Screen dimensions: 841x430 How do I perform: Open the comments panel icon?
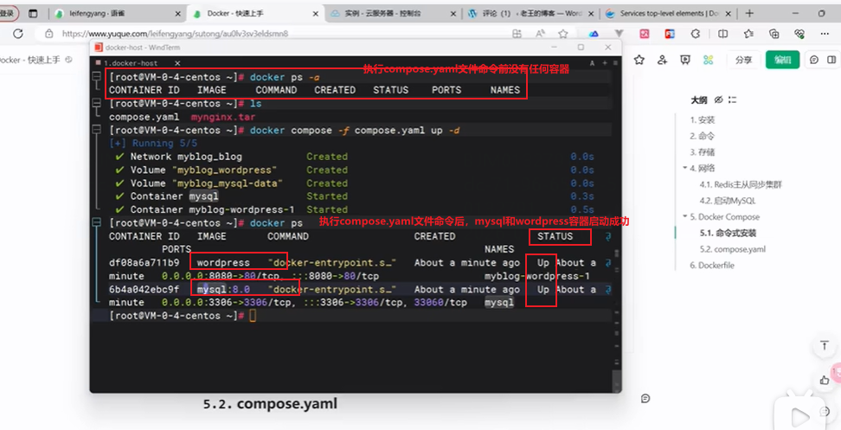tap(814, 60)
